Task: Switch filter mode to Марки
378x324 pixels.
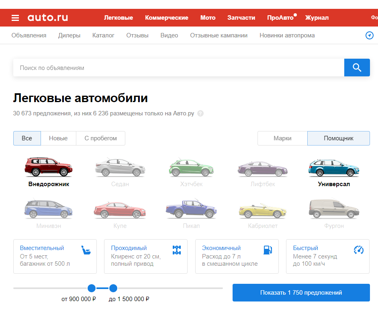Action: point(282,138)
